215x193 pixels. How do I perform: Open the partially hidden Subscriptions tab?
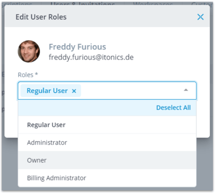coord(17,4)
